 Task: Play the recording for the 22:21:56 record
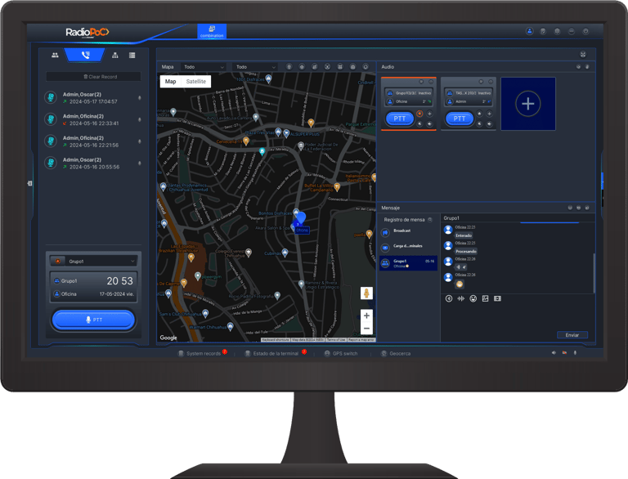pos(139,141)
